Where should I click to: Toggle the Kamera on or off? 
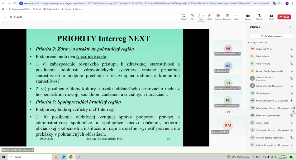248,16
